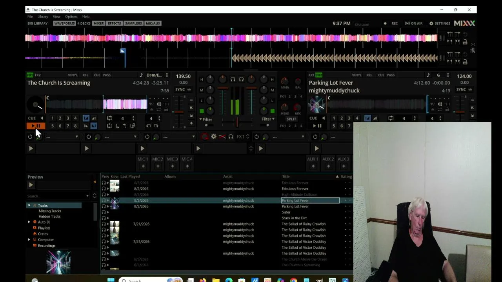Open the Help menu
The image size is (502, 282).
(x=86, y=16)
